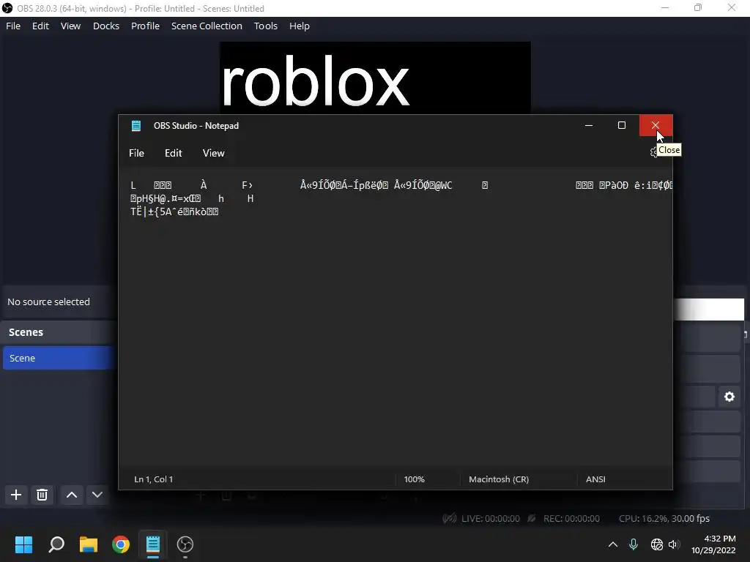
Task: Open the OBS View menu
Action: coord(70,26)
